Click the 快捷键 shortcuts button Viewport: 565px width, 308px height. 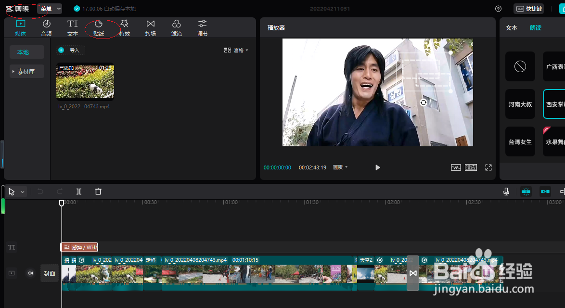click(x=528, y=8)
